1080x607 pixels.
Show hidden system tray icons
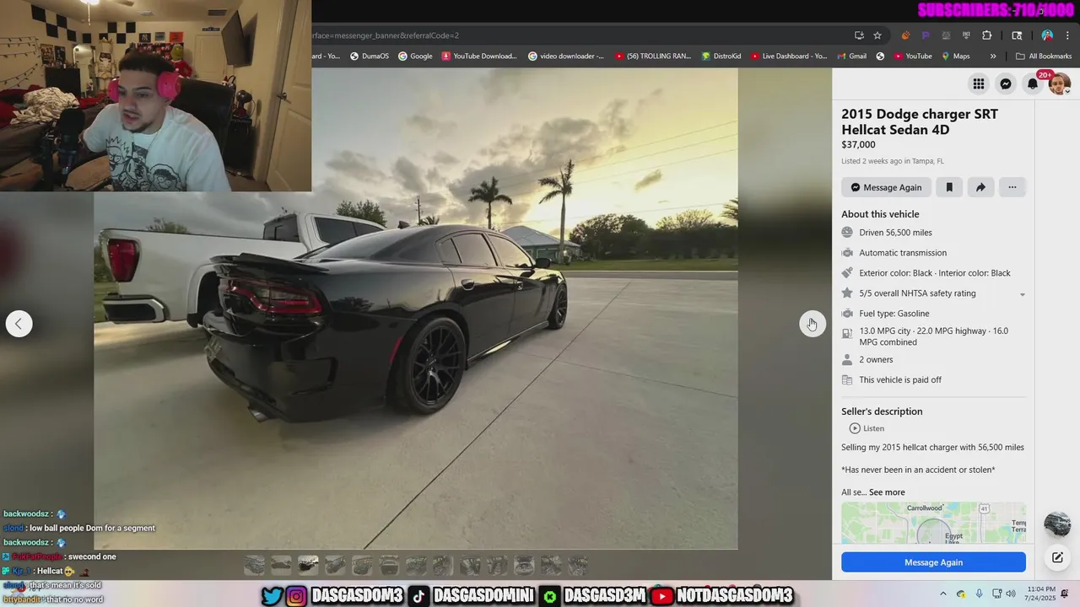click(x=943, y=594)
